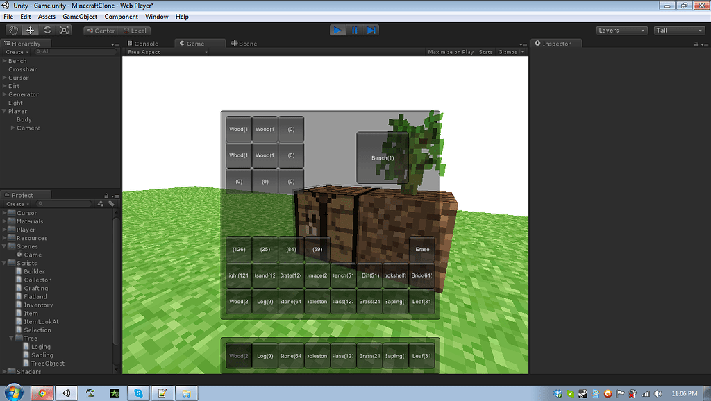
Task: Open the Tall layout dropdown
Action: [678, 30]
